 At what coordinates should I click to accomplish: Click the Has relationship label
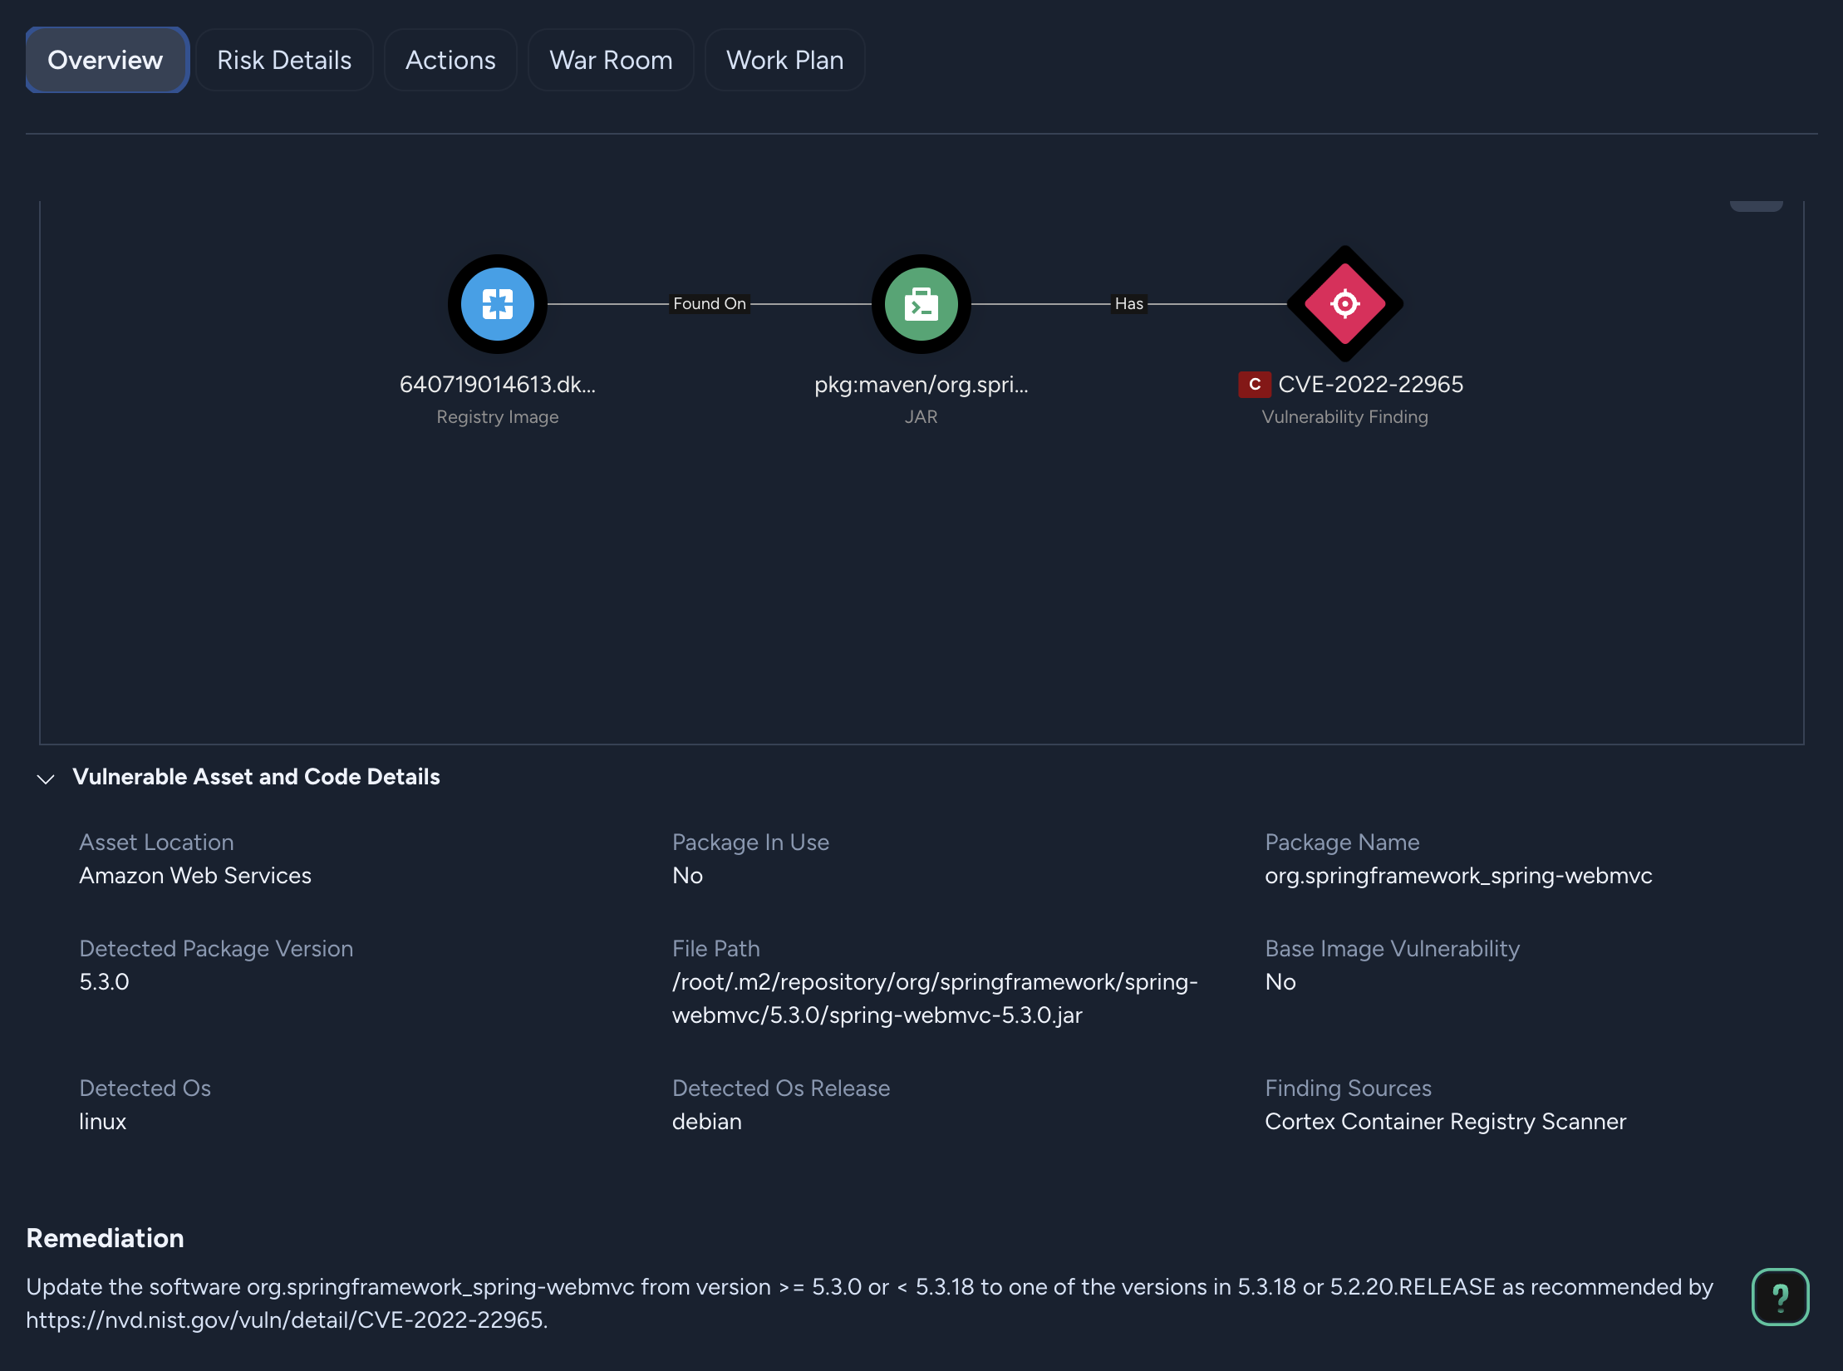point(1128,303)
